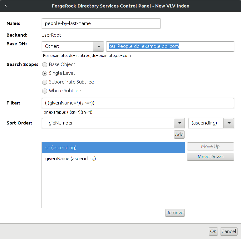
Task: Click the Add sort order button
Action: coord(179,135)
